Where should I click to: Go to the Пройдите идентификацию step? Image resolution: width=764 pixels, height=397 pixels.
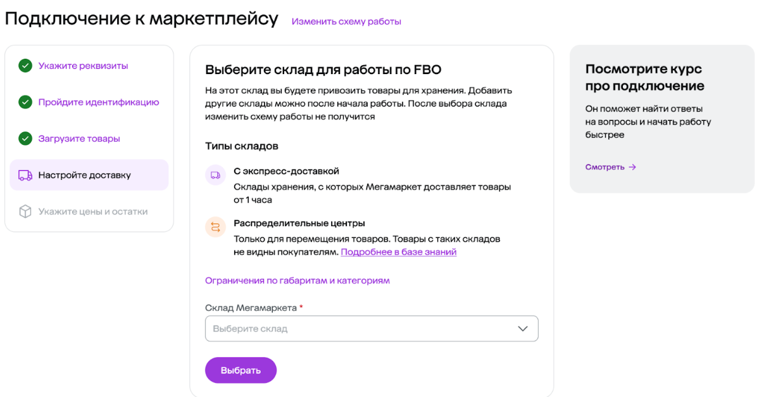click(x=98, y=103)
